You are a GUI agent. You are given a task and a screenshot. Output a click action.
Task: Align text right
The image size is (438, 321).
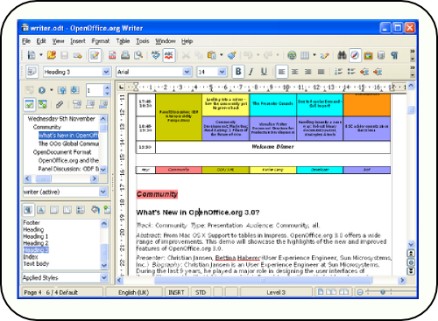(307, 72)
